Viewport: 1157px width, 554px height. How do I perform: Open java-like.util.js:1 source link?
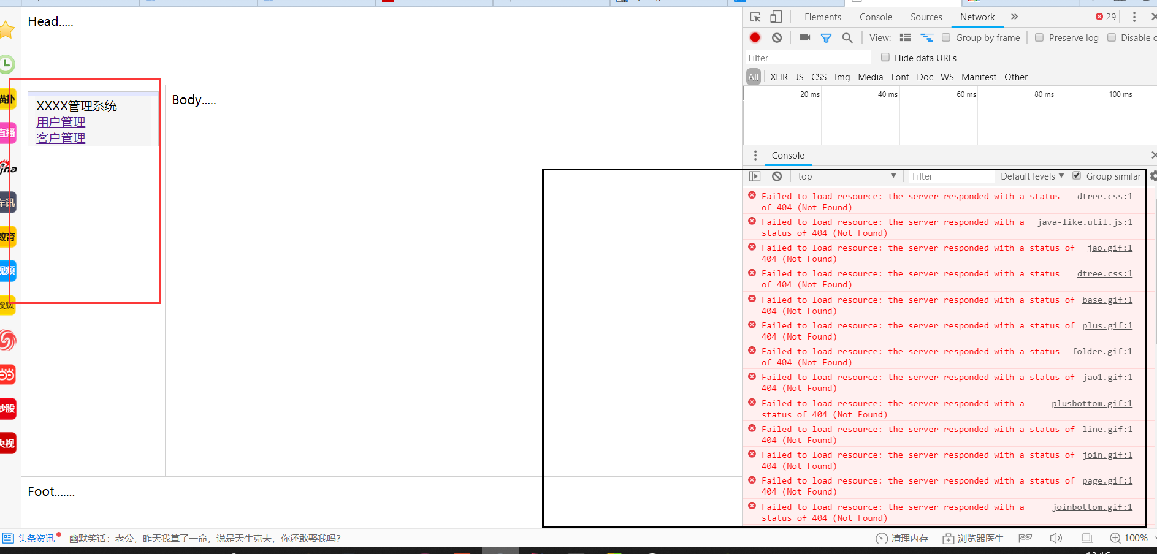[1085, 222]
